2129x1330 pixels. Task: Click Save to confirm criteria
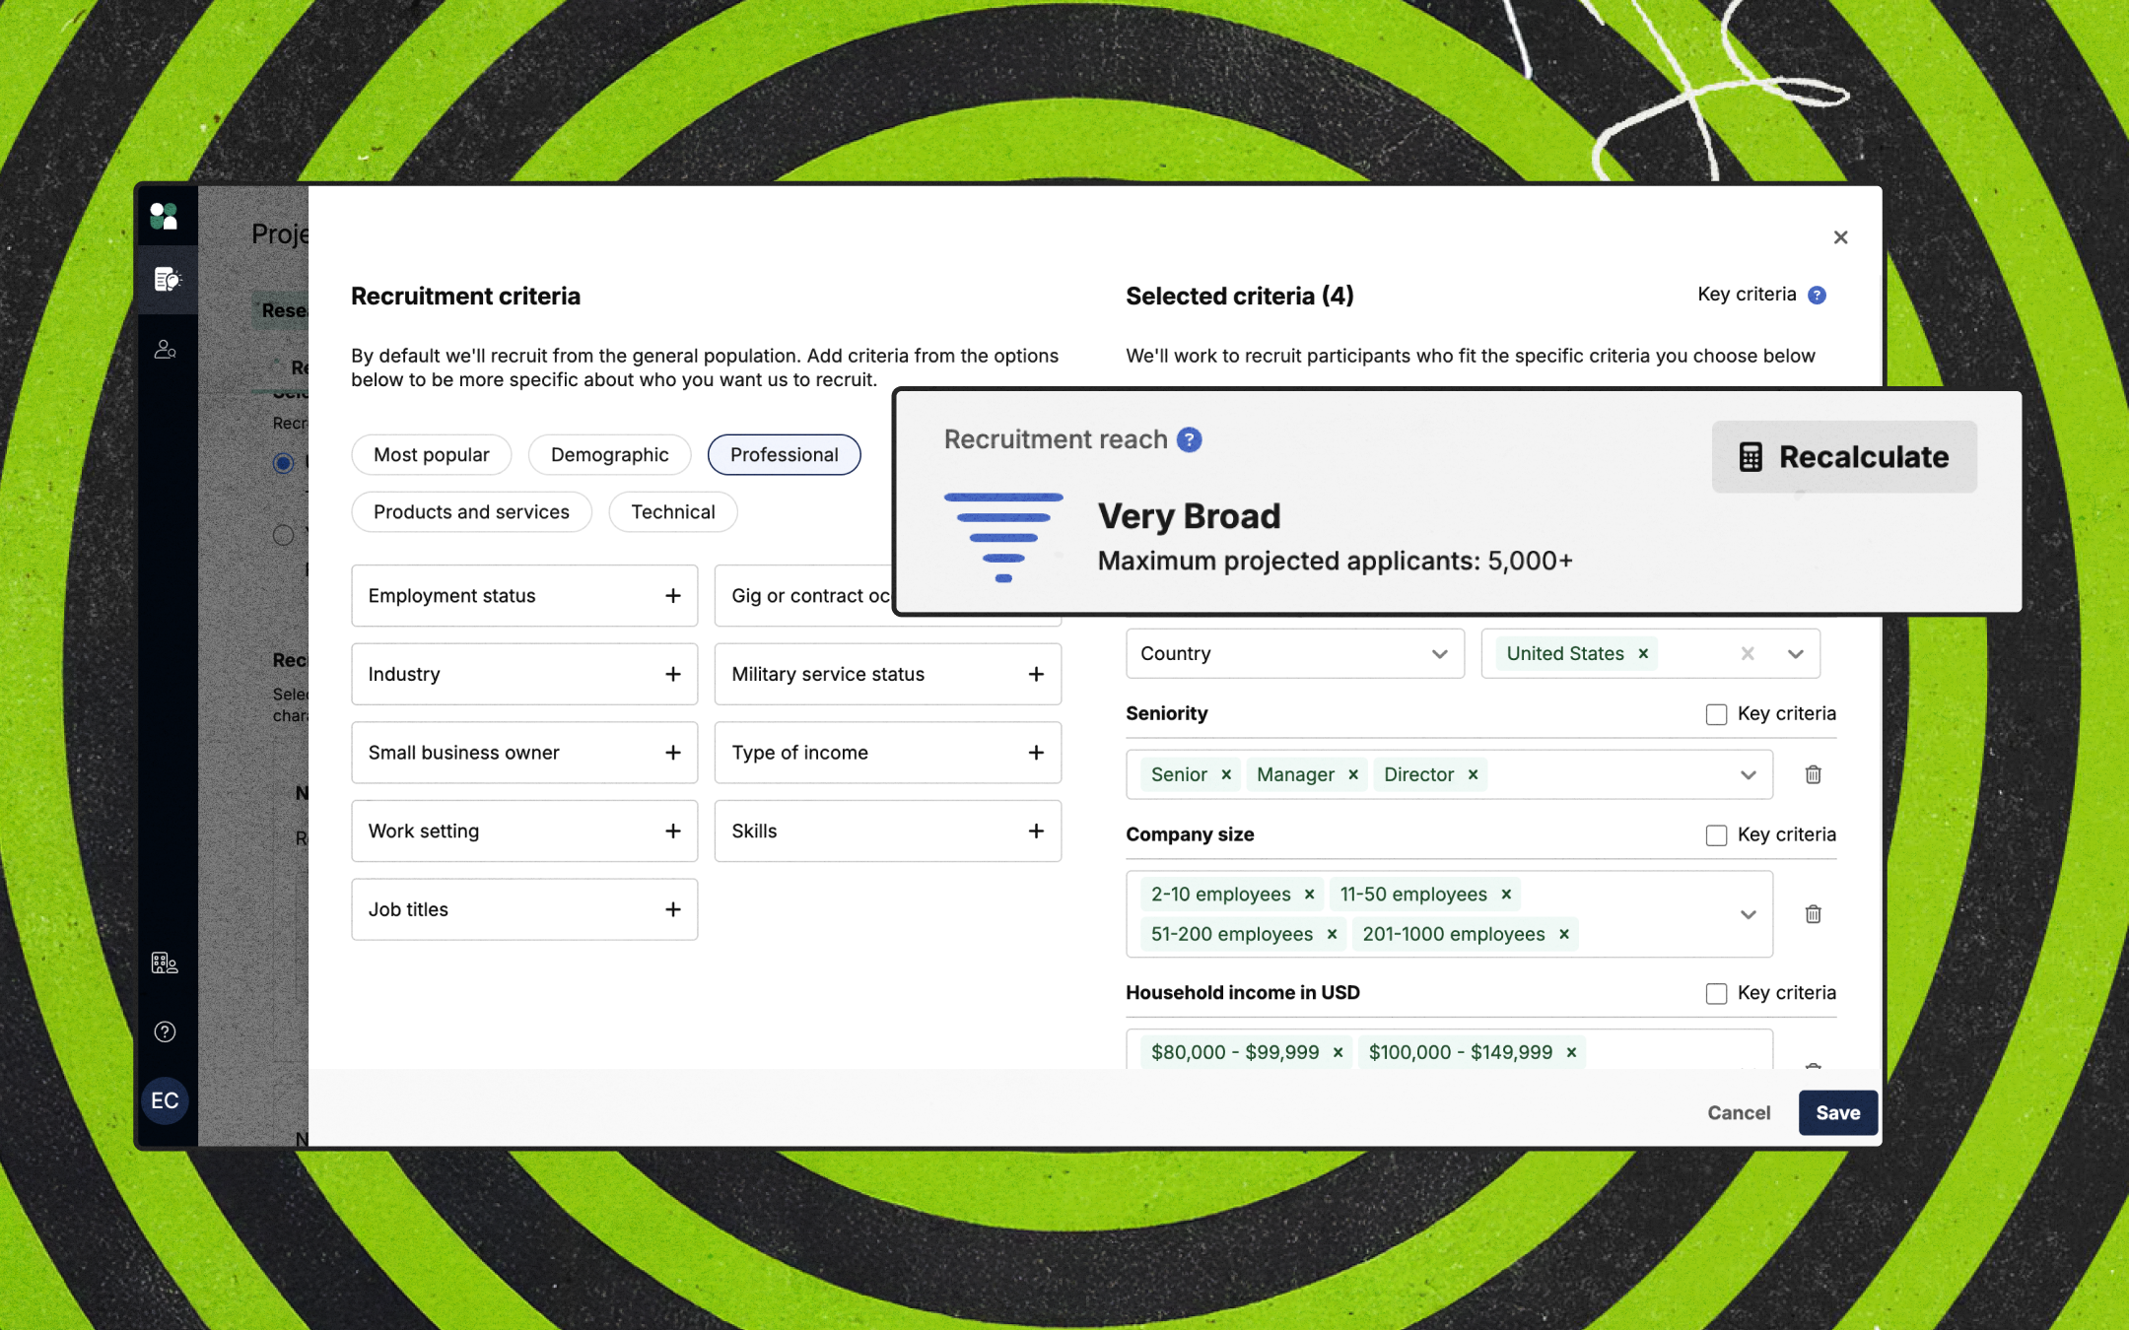click(x=1837, y=1112)
